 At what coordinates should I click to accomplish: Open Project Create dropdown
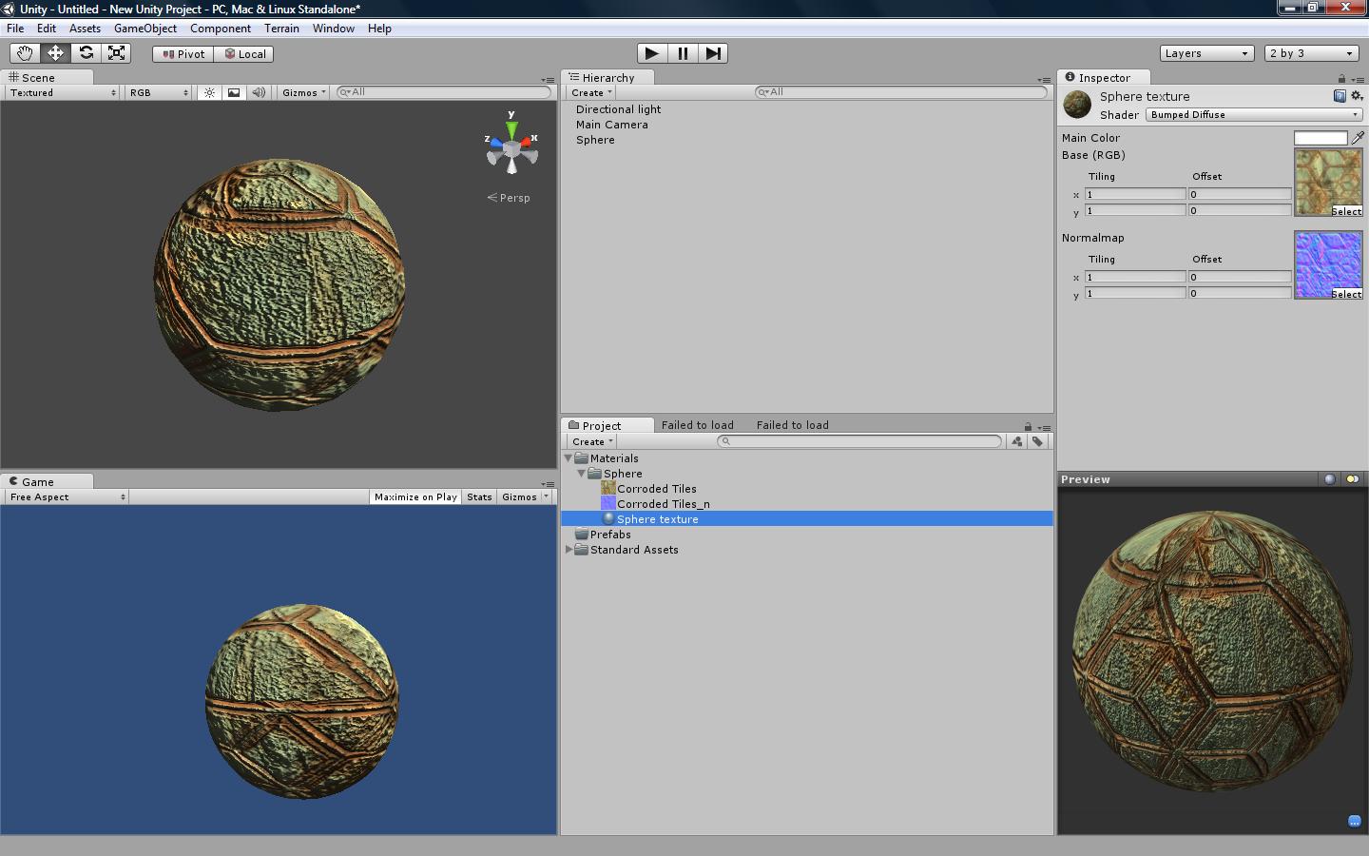point(591,441)
